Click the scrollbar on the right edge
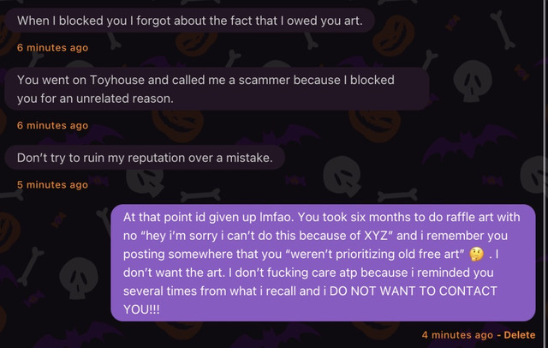 [x=545, y=174]
